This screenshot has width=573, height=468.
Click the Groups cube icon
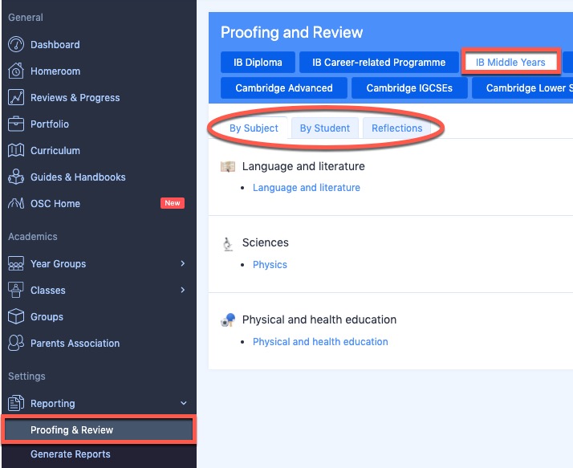click(x=16, y=316)
